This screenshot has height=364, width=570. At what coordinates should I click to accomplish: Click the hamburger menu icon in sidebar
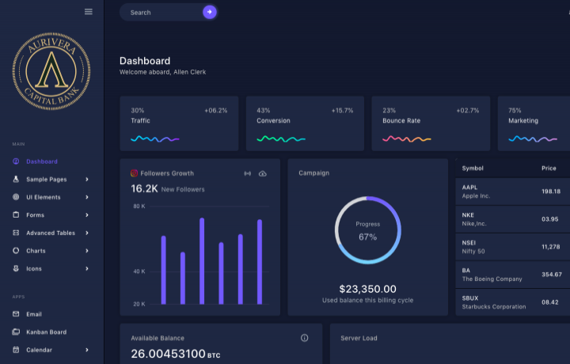pyautogui.click(x=89, y=12)
